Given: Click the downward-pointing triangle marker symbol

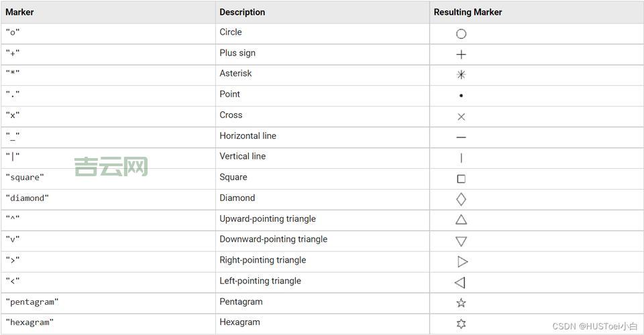Looking at the screenshot, I should click(461, 241).
